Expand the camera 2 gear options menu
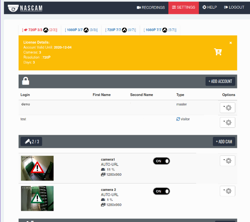This screenshot has width=250, height=222. coord(228,191)
